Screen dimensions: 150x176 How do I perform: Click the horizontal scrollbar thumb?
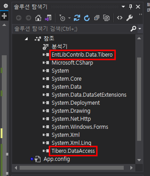tap(72, 168)
